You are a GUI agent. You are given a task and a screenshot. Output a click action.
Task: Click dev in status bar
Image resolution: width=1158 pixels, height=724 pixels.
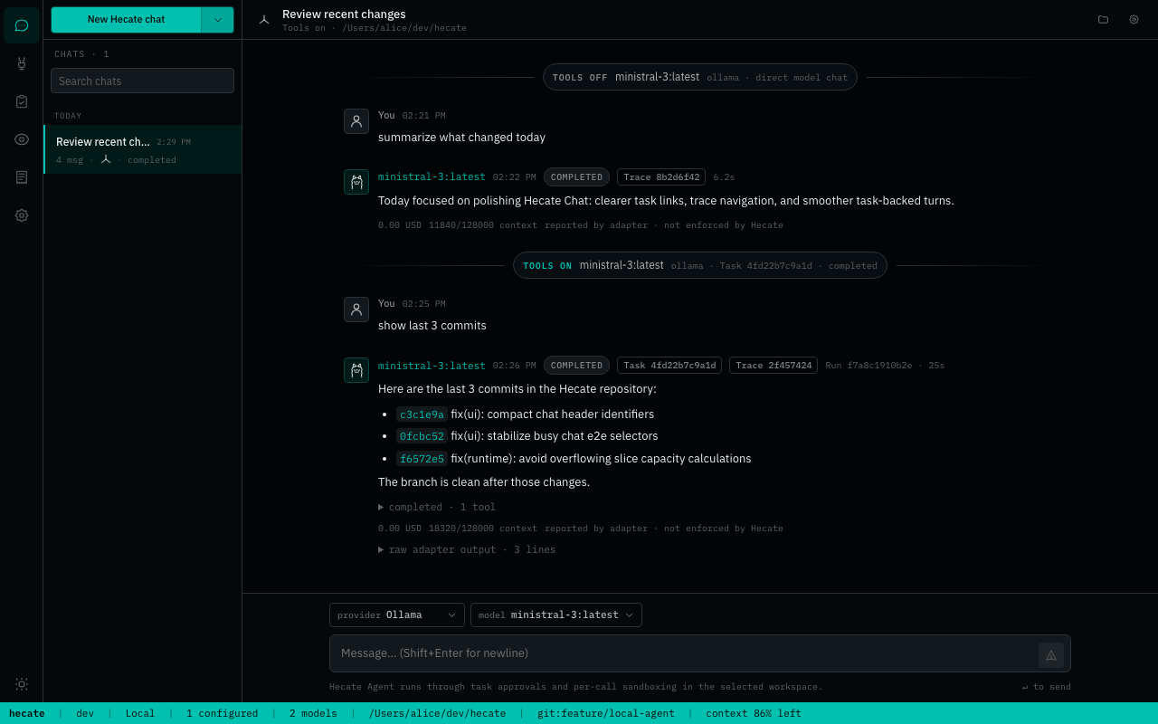point(85,713)
